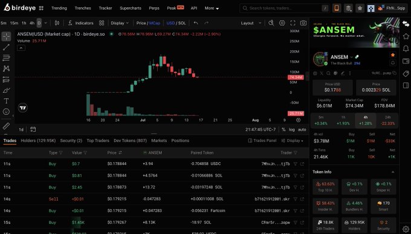Open the Layout dropdown

(251, 23)
